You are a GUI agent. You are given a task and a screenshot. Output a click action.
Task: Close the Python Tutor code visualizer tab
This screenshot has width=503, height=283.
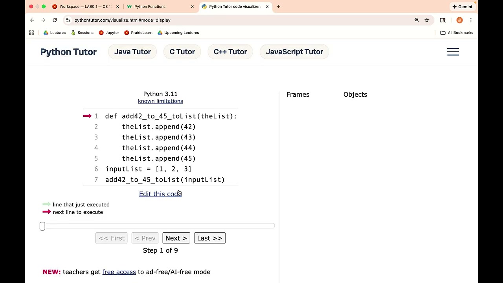[267, 7]
